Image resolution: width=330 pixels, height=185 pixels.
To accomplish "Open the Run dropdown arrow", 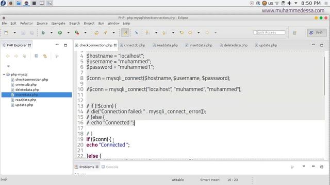I will tap(68, 33).
